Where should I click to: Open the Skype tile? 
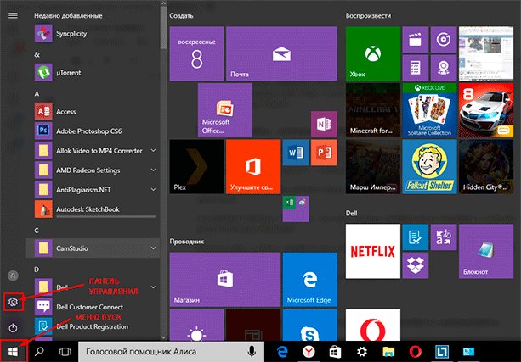tap(309, 325)
